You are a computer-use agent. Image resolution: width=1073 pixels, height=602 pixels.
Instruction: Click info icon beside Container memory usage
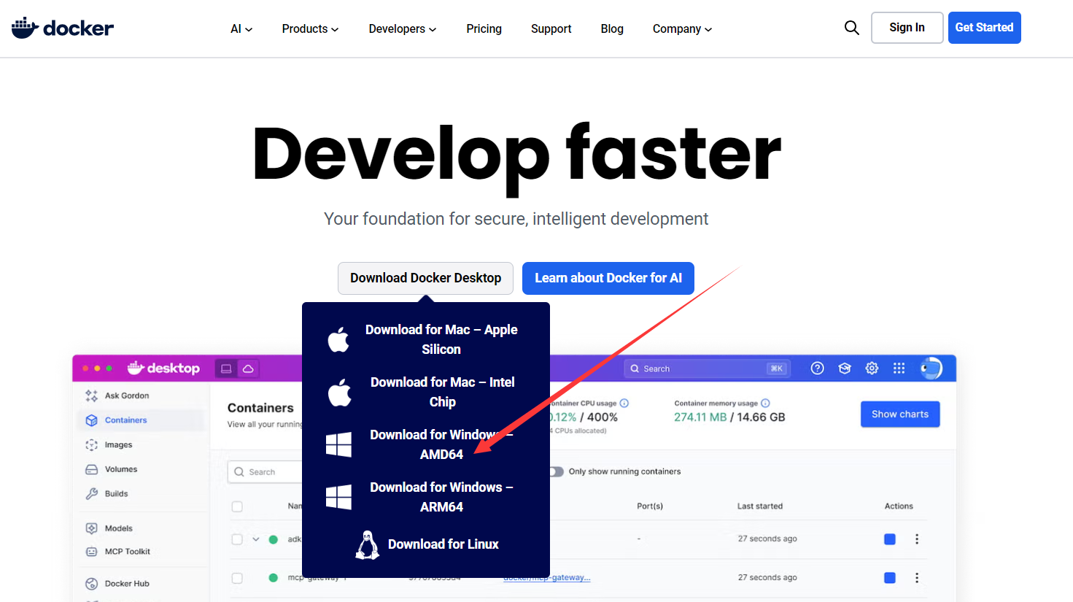pos(765,403)
